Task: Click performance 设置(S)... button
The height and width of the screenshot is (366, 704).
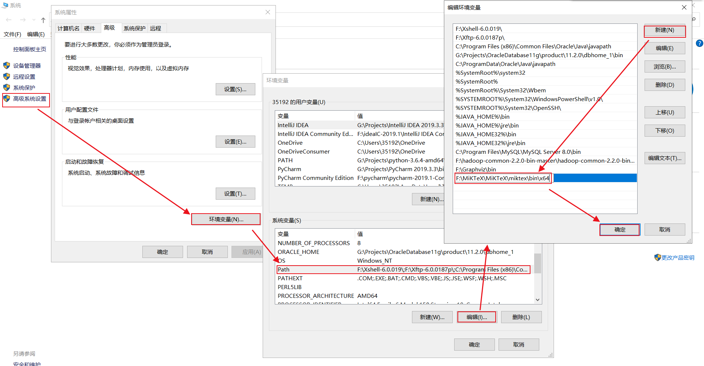Action: (235, 89)
